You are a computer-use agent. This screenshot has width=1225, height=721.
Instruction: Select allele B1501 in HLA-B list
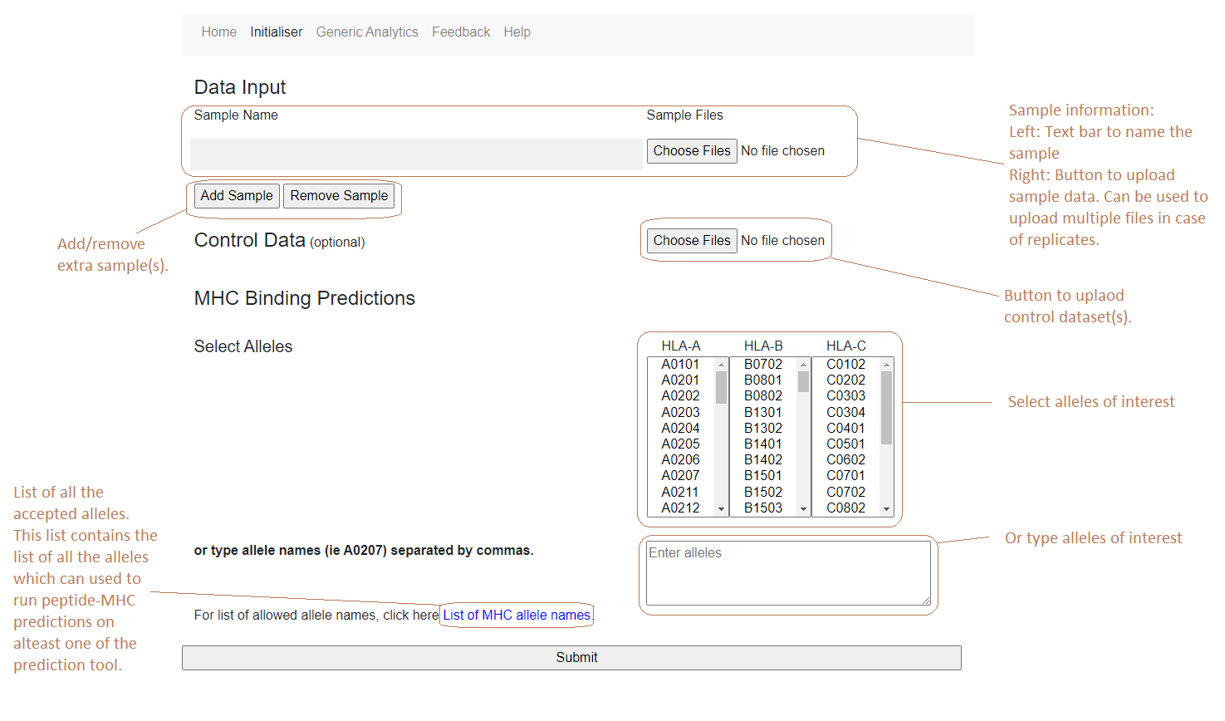762,476
